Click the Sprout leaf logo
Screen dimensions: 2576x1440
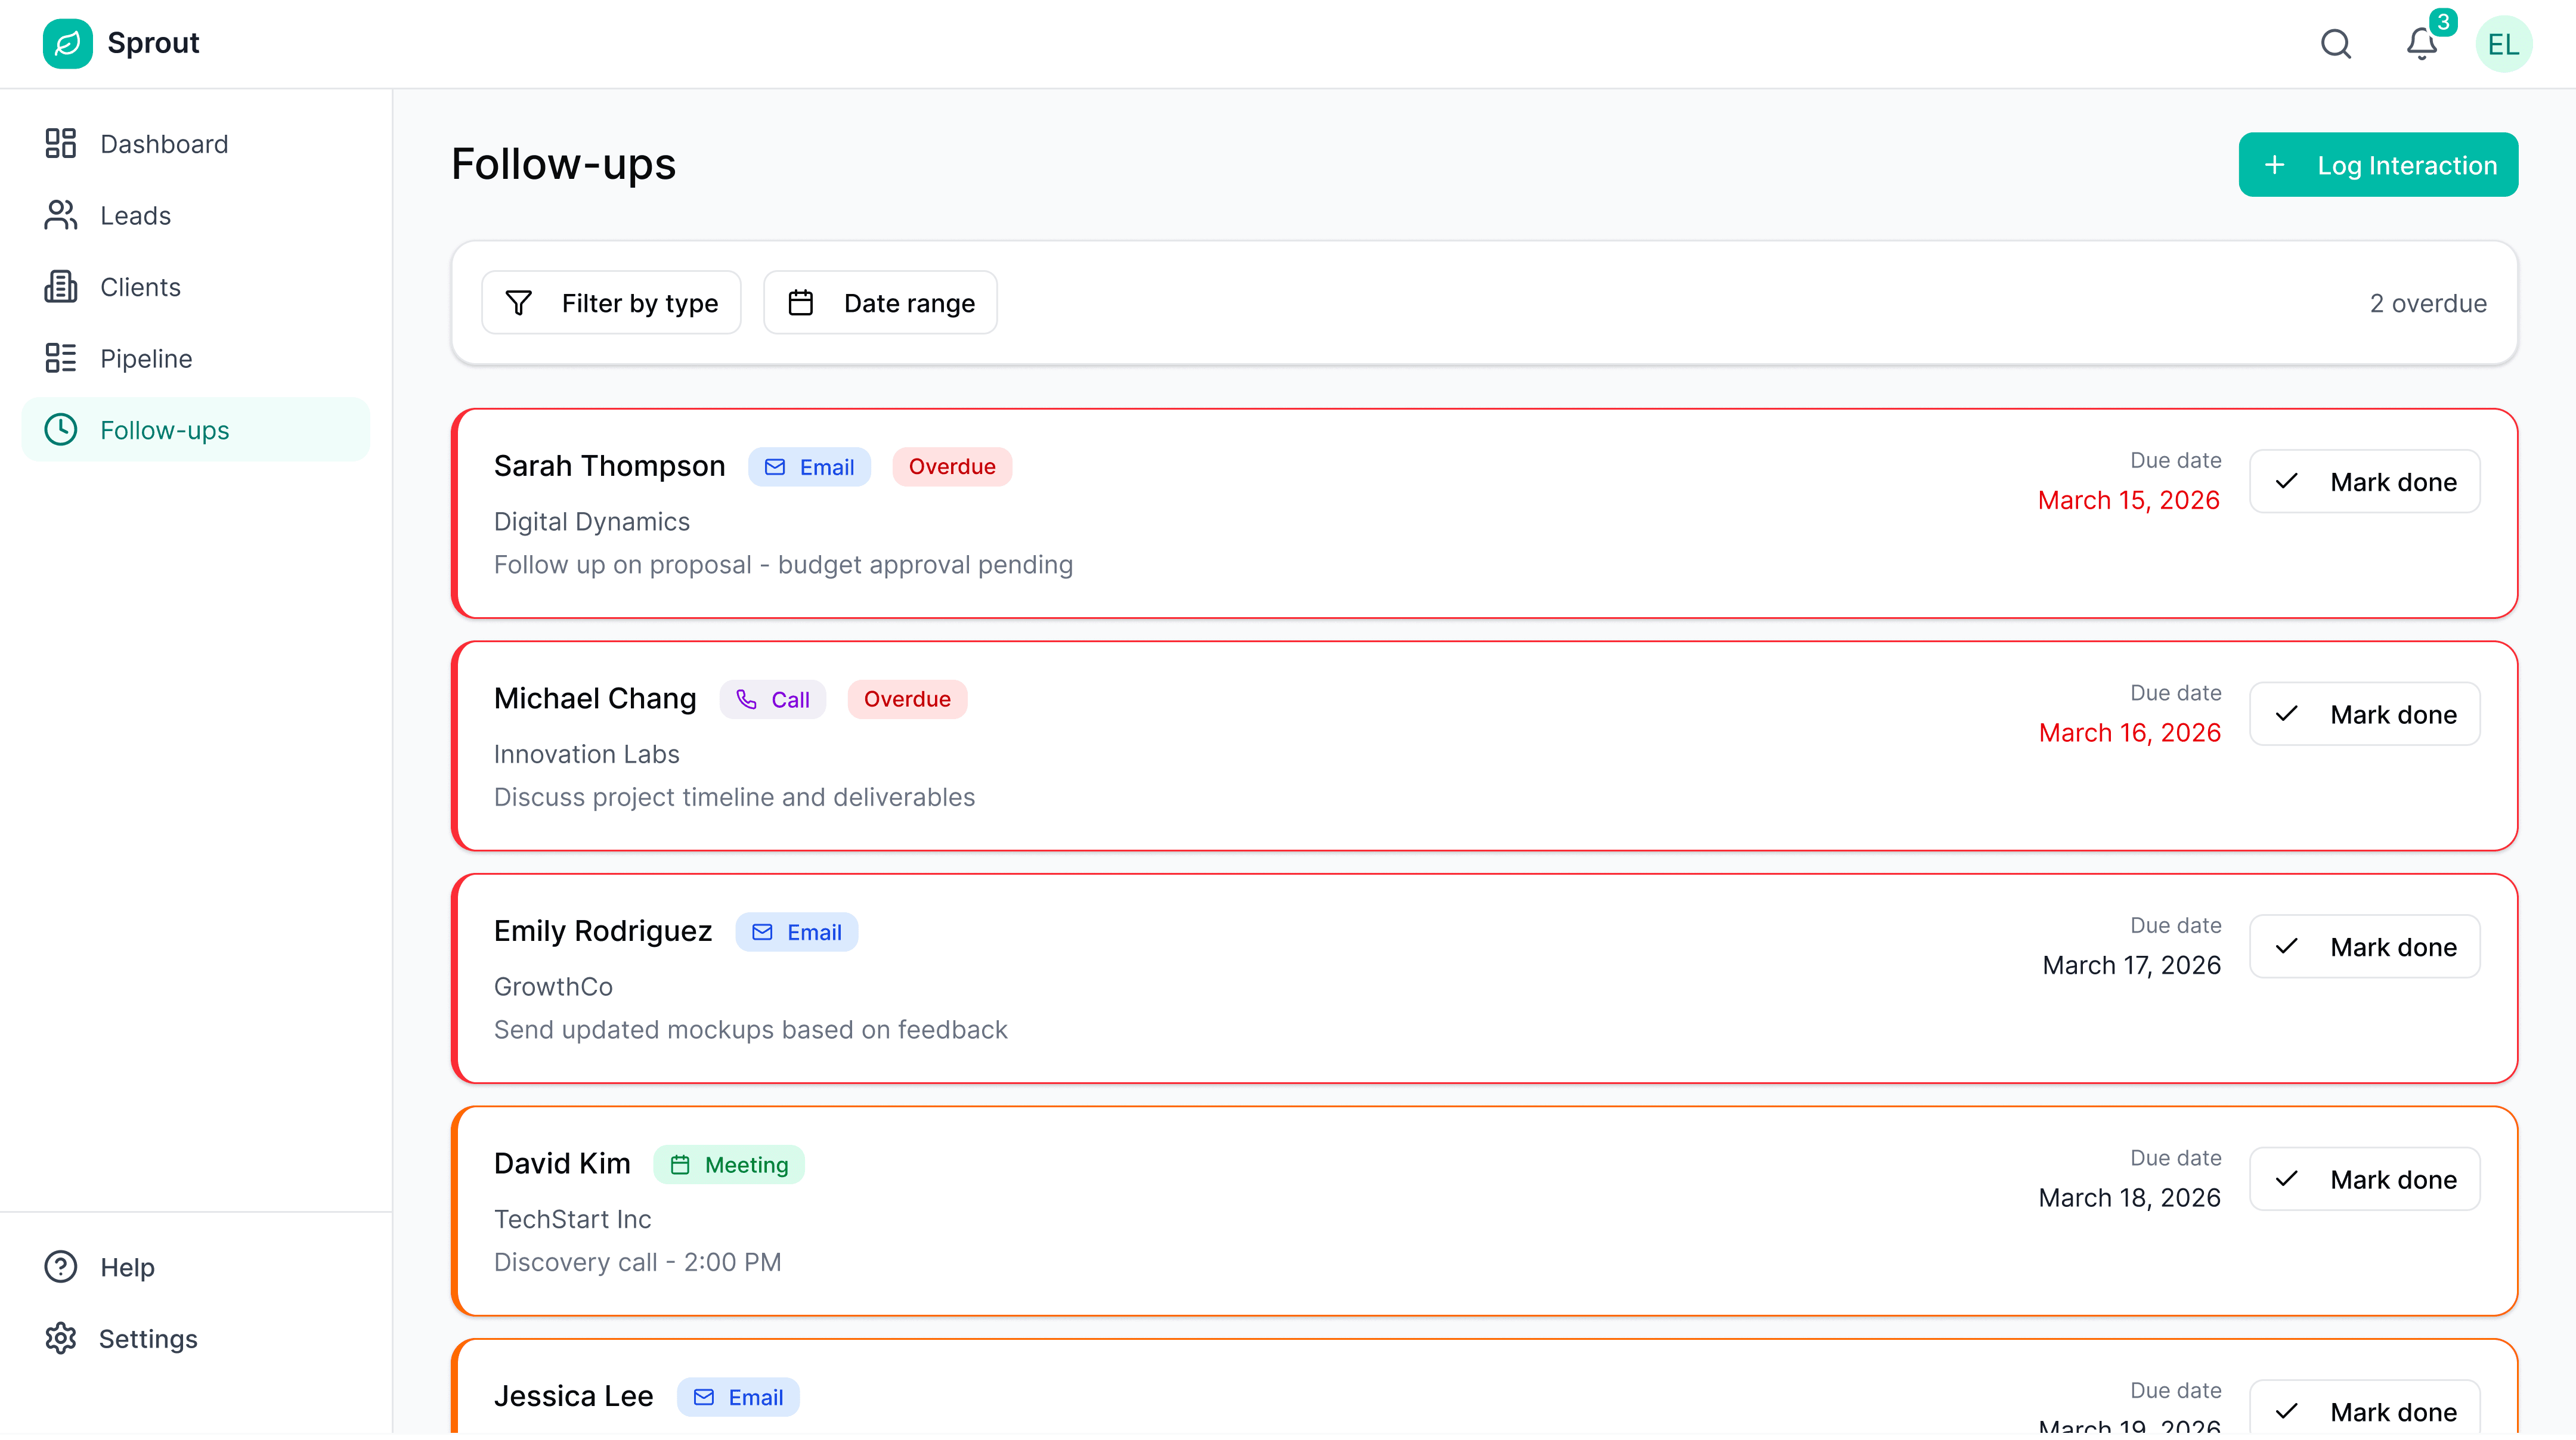(x=67, y=43)
